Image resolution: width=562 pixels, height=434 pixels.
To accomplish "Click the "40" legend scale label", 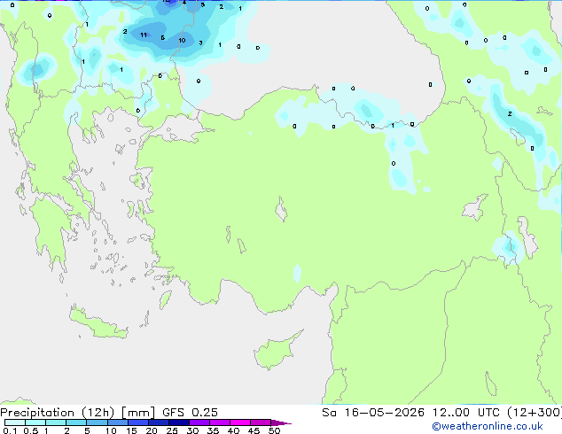I will pyautogui.click(x=234, y=430).
